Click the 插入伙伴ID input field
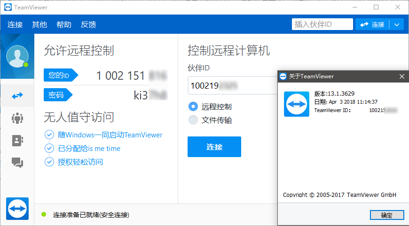Screen dimensions: 409x226 tap(322, 24)
